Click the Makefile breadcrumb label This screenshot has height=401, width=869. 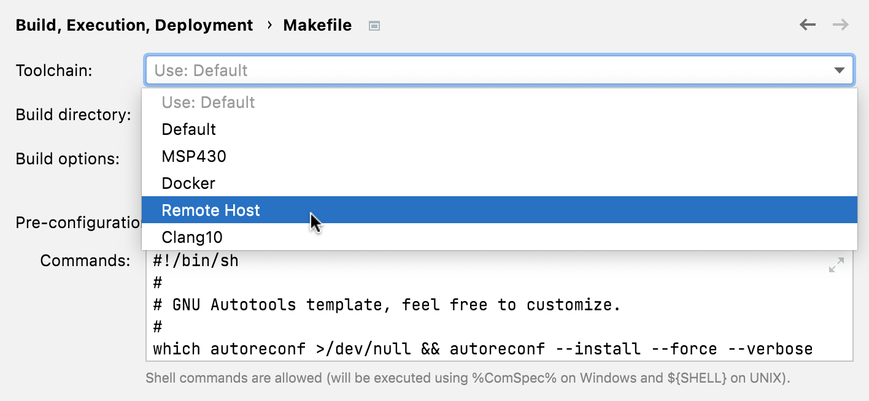coord(317,25)
